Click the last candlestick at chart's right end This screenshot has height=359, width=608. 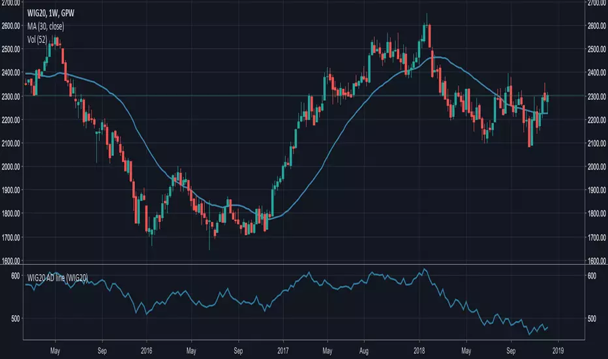[547, 99]
